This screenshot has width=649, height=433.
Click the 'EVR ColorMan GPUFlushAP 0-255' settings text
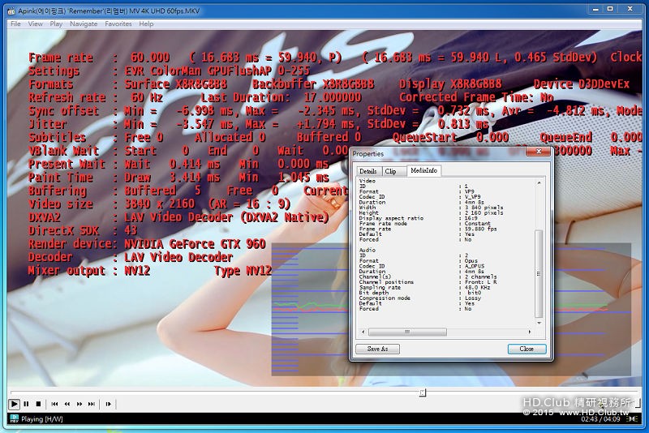[217, 71]
